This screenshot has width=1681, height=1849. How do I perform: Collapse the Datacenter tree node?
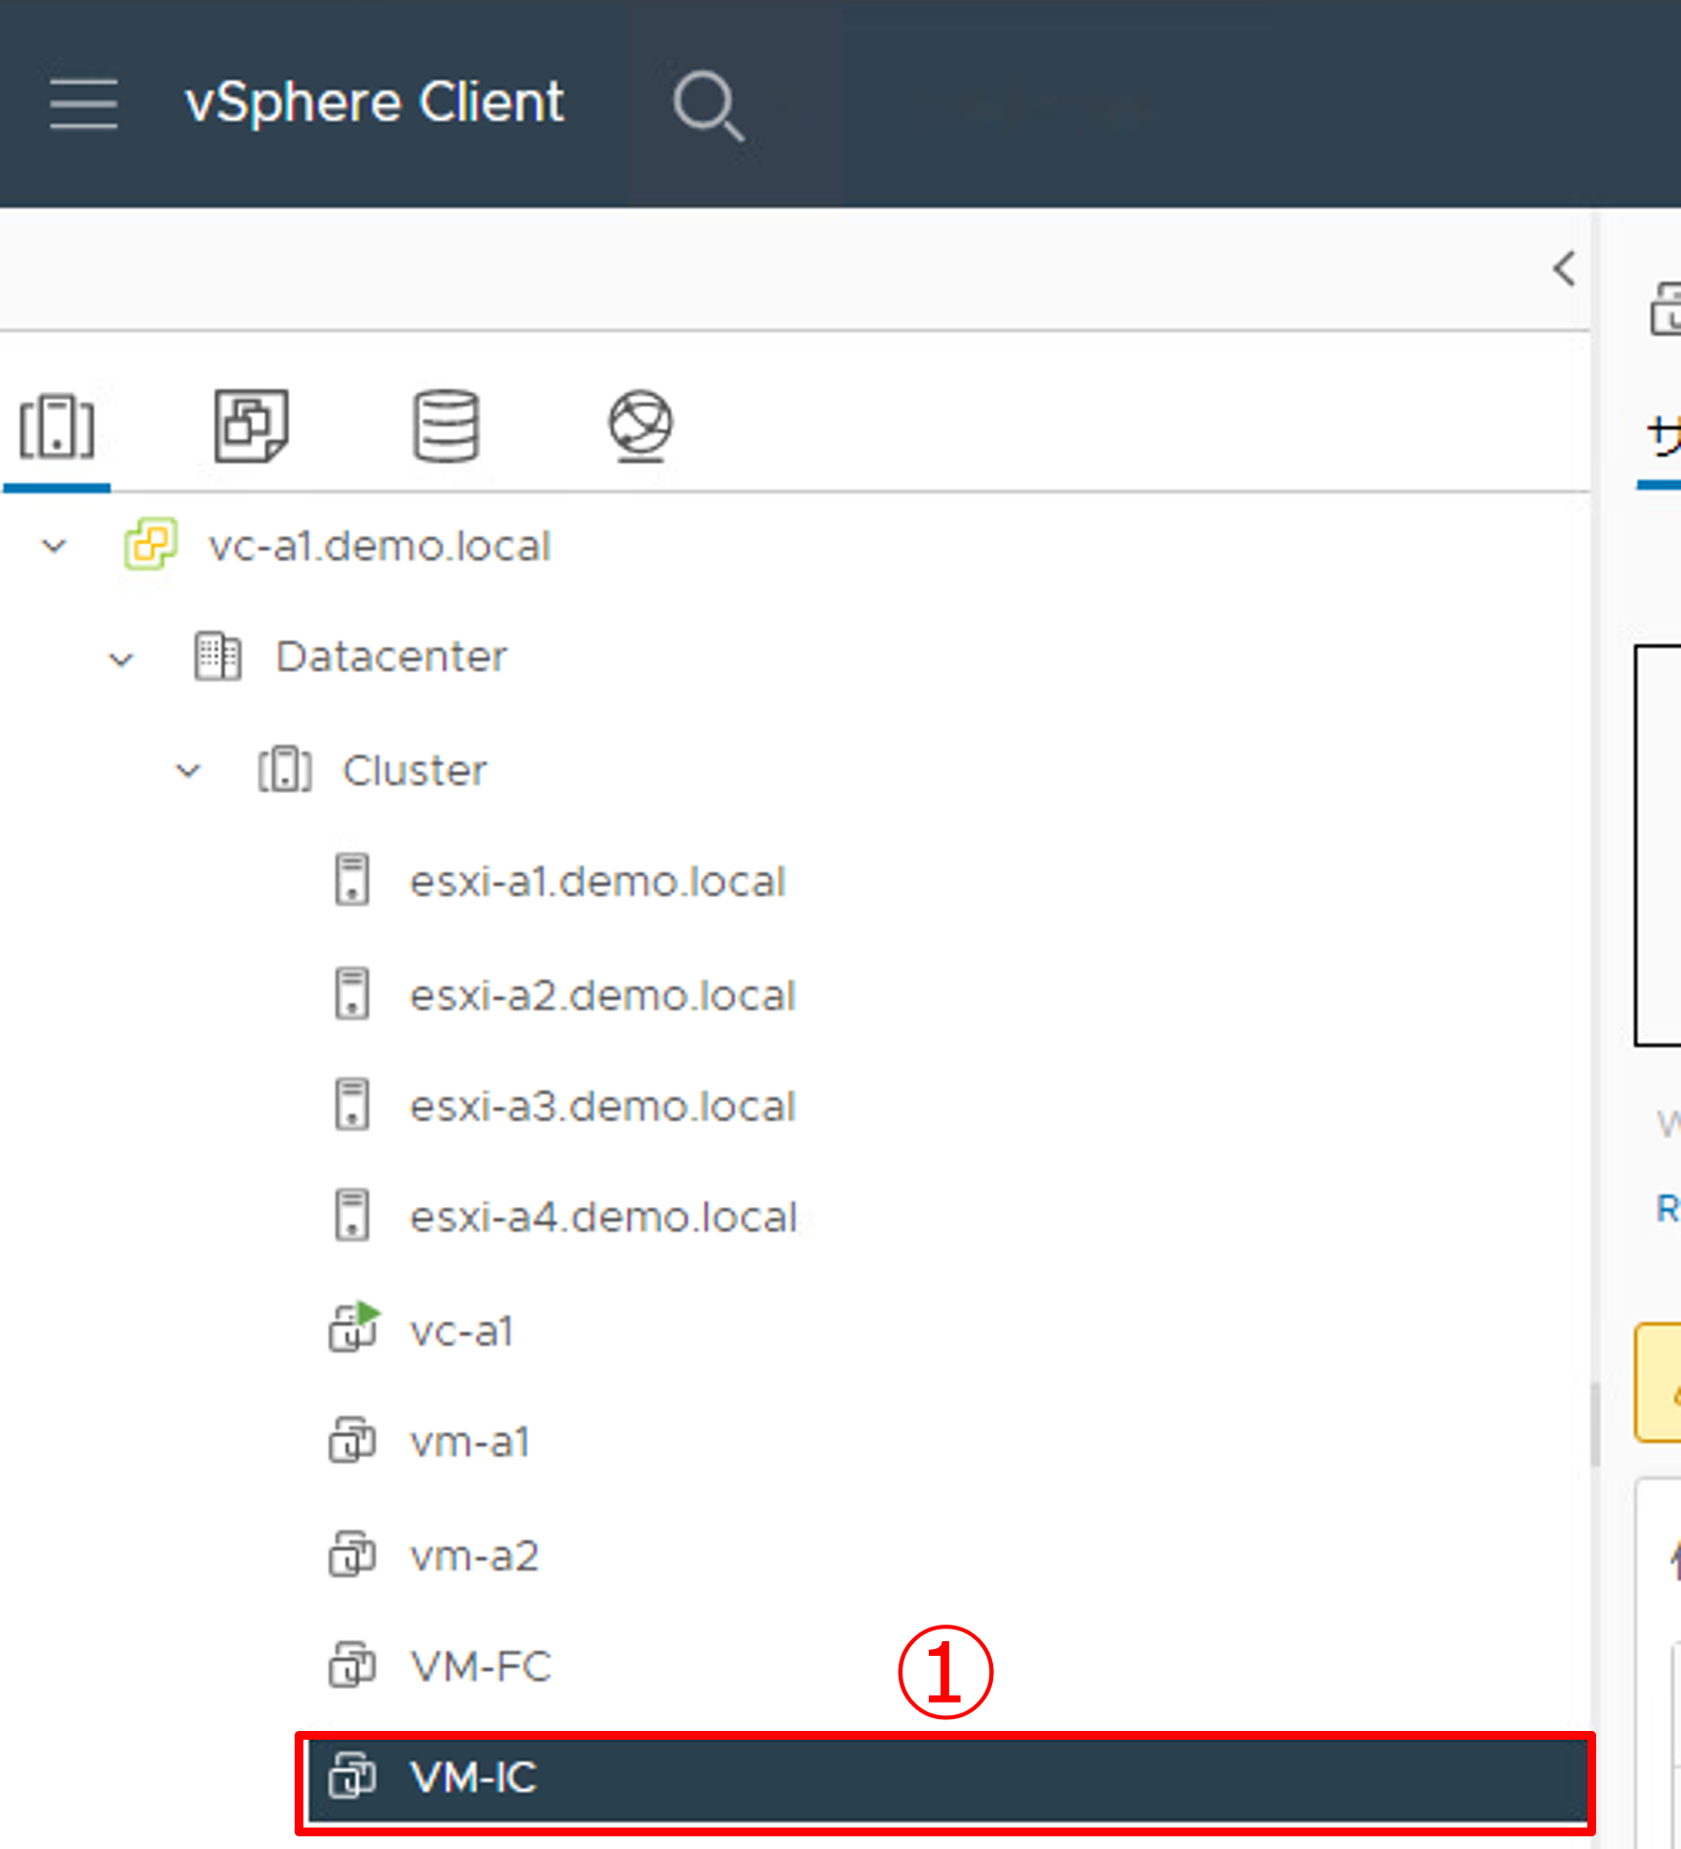point(121,660)
